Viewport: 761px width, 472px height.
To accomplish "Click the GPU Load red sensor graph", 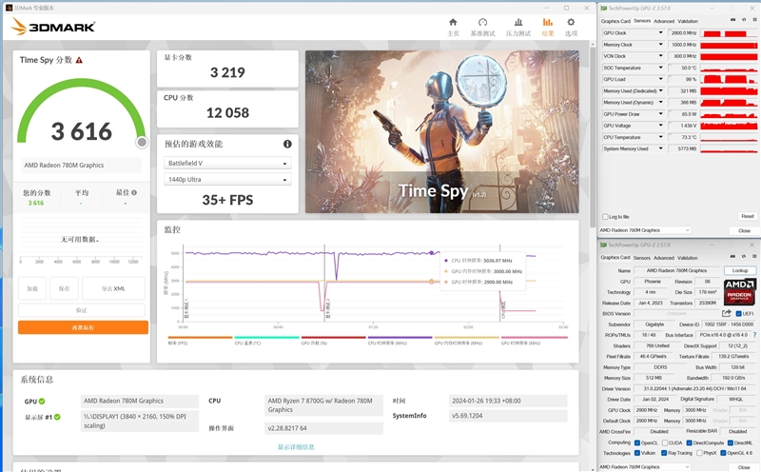I will click(x=729, y=79).
